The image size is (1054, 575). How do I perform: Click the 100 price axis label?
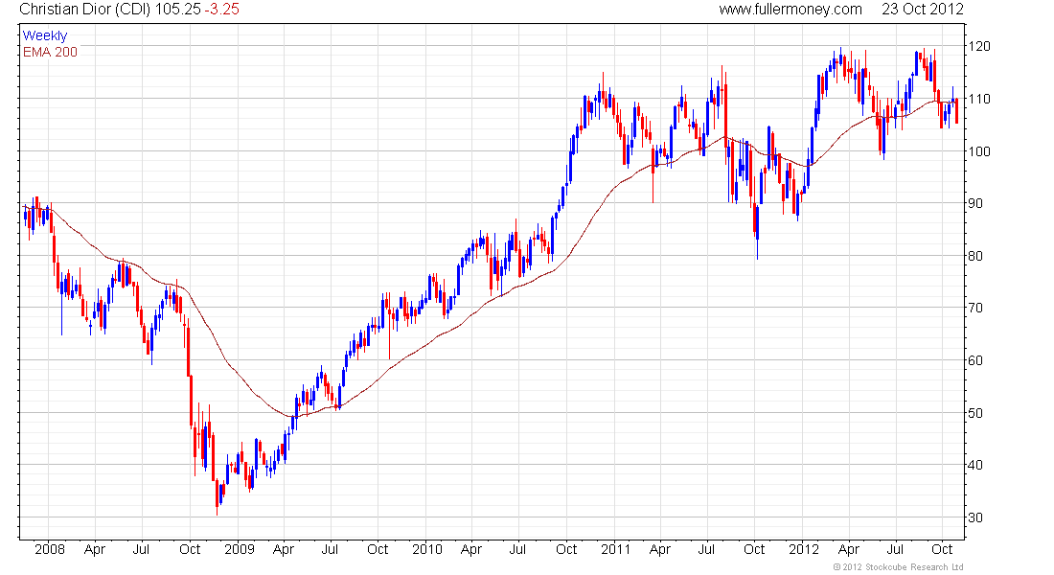point(978,151)
